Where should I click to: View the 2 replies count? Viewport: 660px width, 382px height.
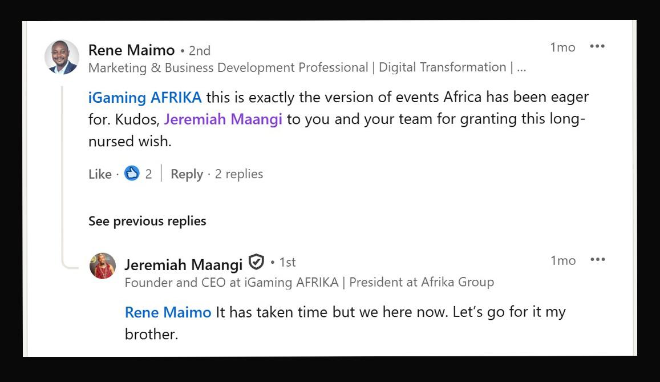click(x=239, y=174)
